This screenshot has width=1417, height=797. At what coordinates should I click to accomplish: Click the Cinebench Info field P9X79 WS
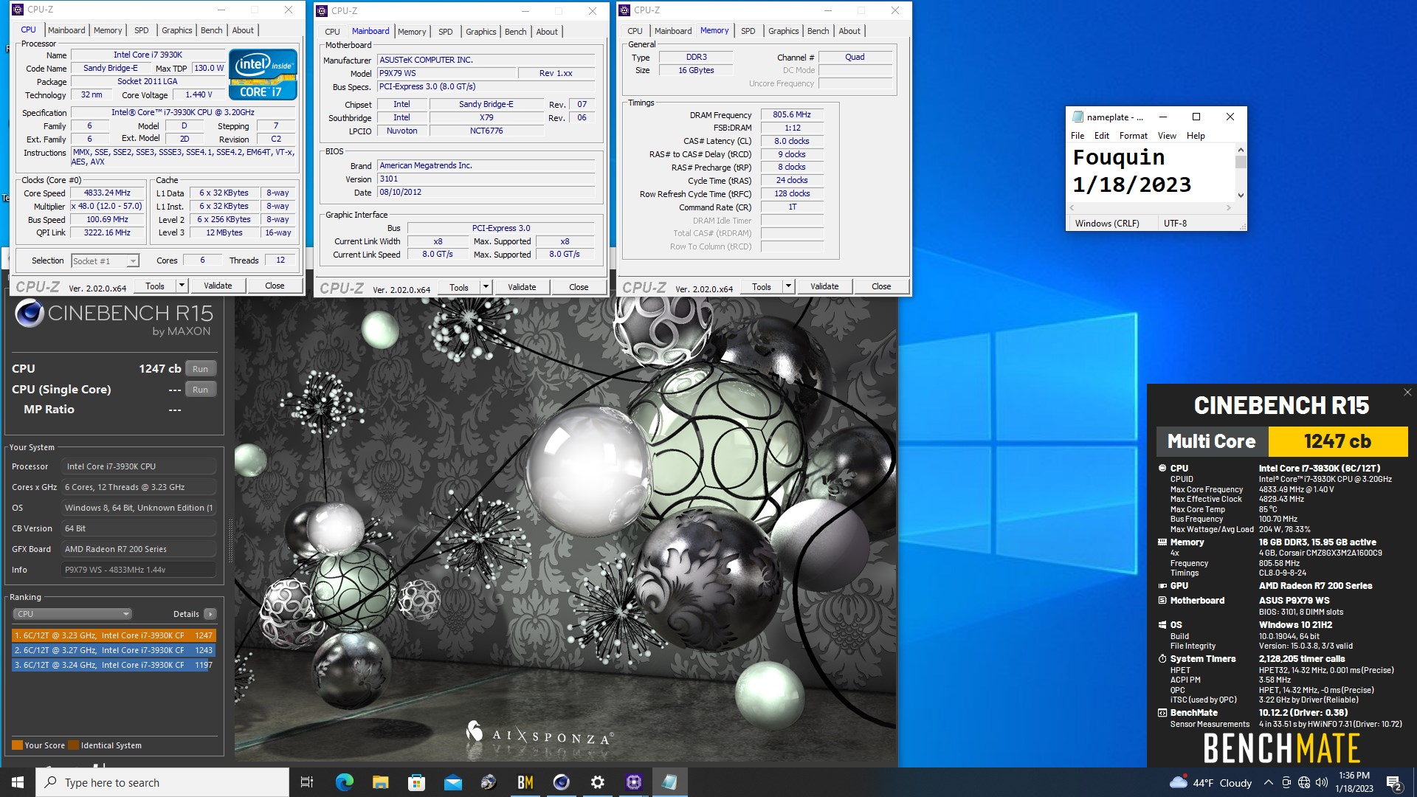[139, 570]
